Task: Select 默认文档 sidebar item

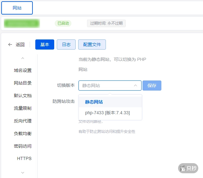Action: coord(23,96)
